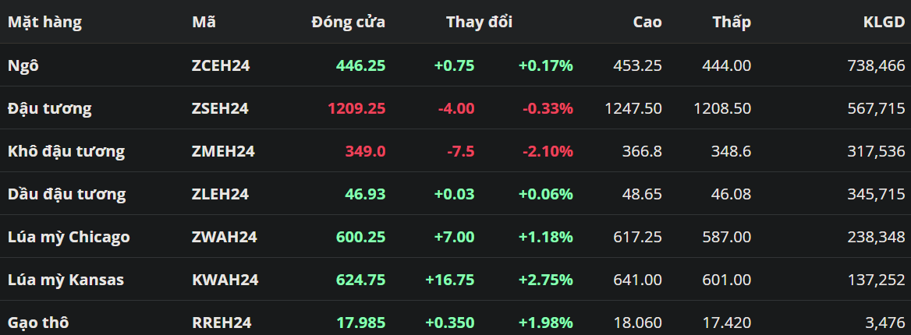Click the ZCEH24 contract code

pyautogui.click(x=221, y=65)
